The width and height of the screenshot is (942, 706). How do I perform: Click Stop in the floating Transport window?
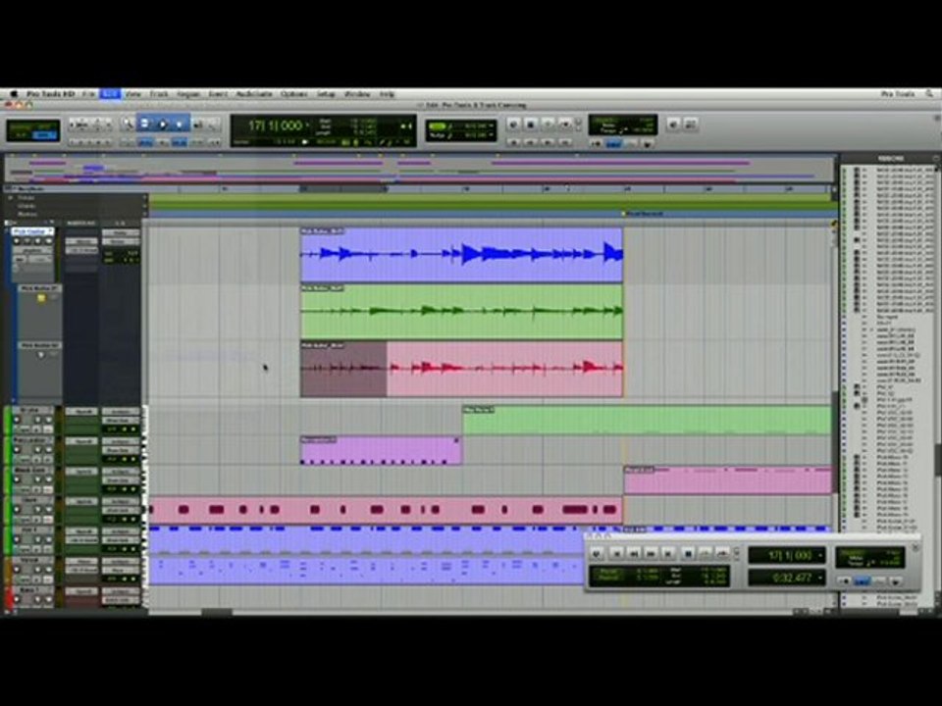[688, 553]
